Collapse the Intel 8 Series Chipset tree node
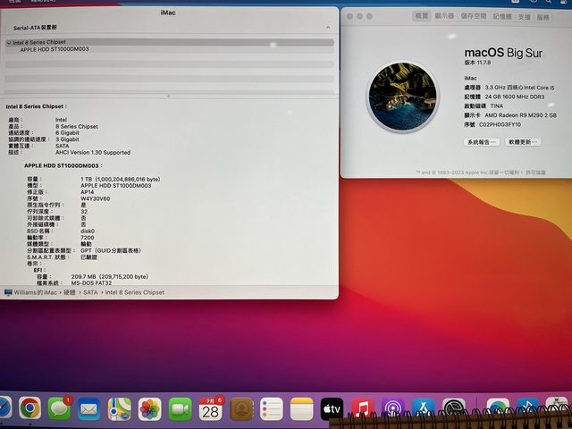572x429 pixels. coord(8,43)
